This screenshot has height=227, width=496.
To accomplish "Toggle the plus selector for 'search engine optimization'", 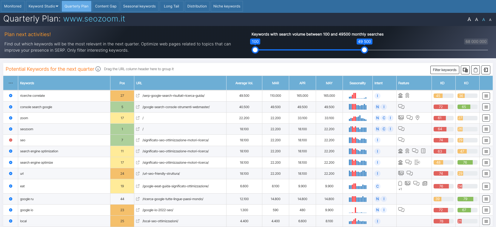I will click(11, 151).
